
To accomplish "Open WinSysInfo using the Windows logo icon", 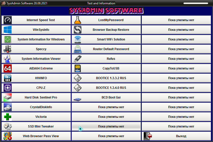I will [x=8, y=30].
